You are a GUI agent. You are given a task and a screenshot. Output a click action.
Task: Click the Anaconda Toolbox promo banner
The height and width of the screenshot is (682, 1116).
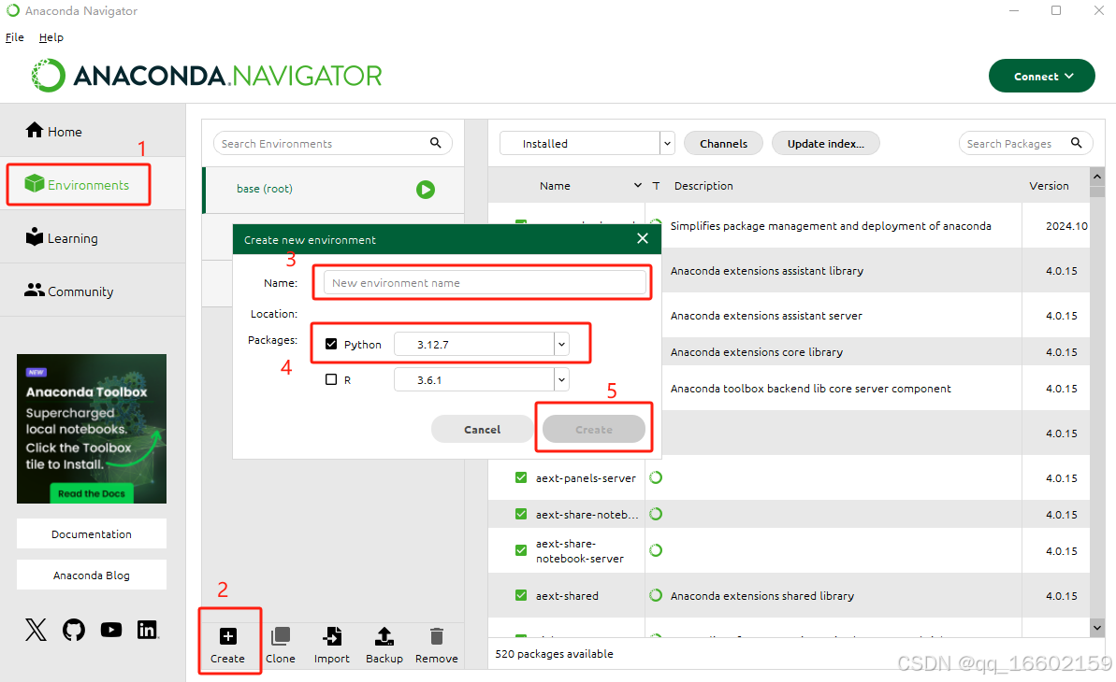tap(92, 429)
